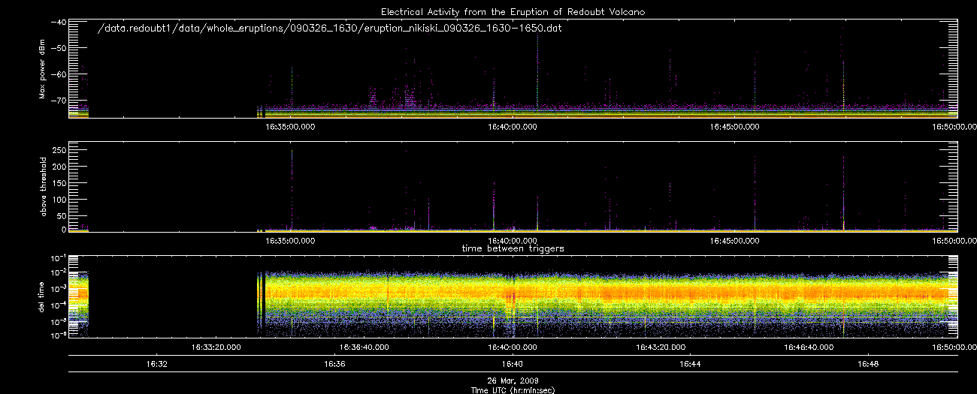This screenshot has width=977, height=394.
Task: Click the 100 tick on above threshold axis
Action: (59, 200)
